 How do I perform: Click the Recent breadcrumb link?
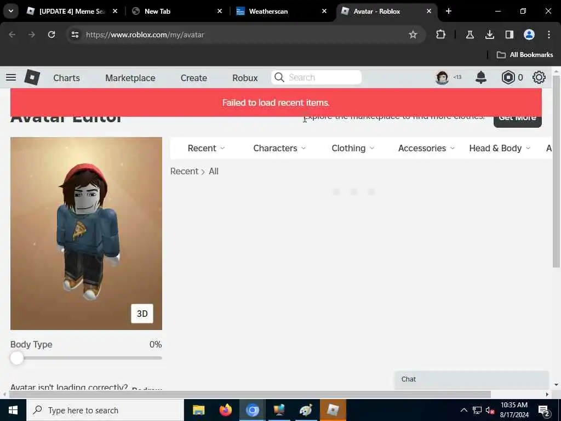point(184,171)
